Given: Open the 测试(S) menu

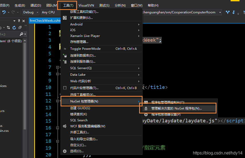Looking at the screenshot, I should [x=104, y=6].
